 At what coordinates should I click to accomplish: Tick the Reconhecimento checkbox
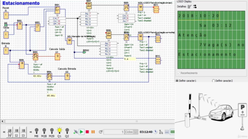coord(179,73)
